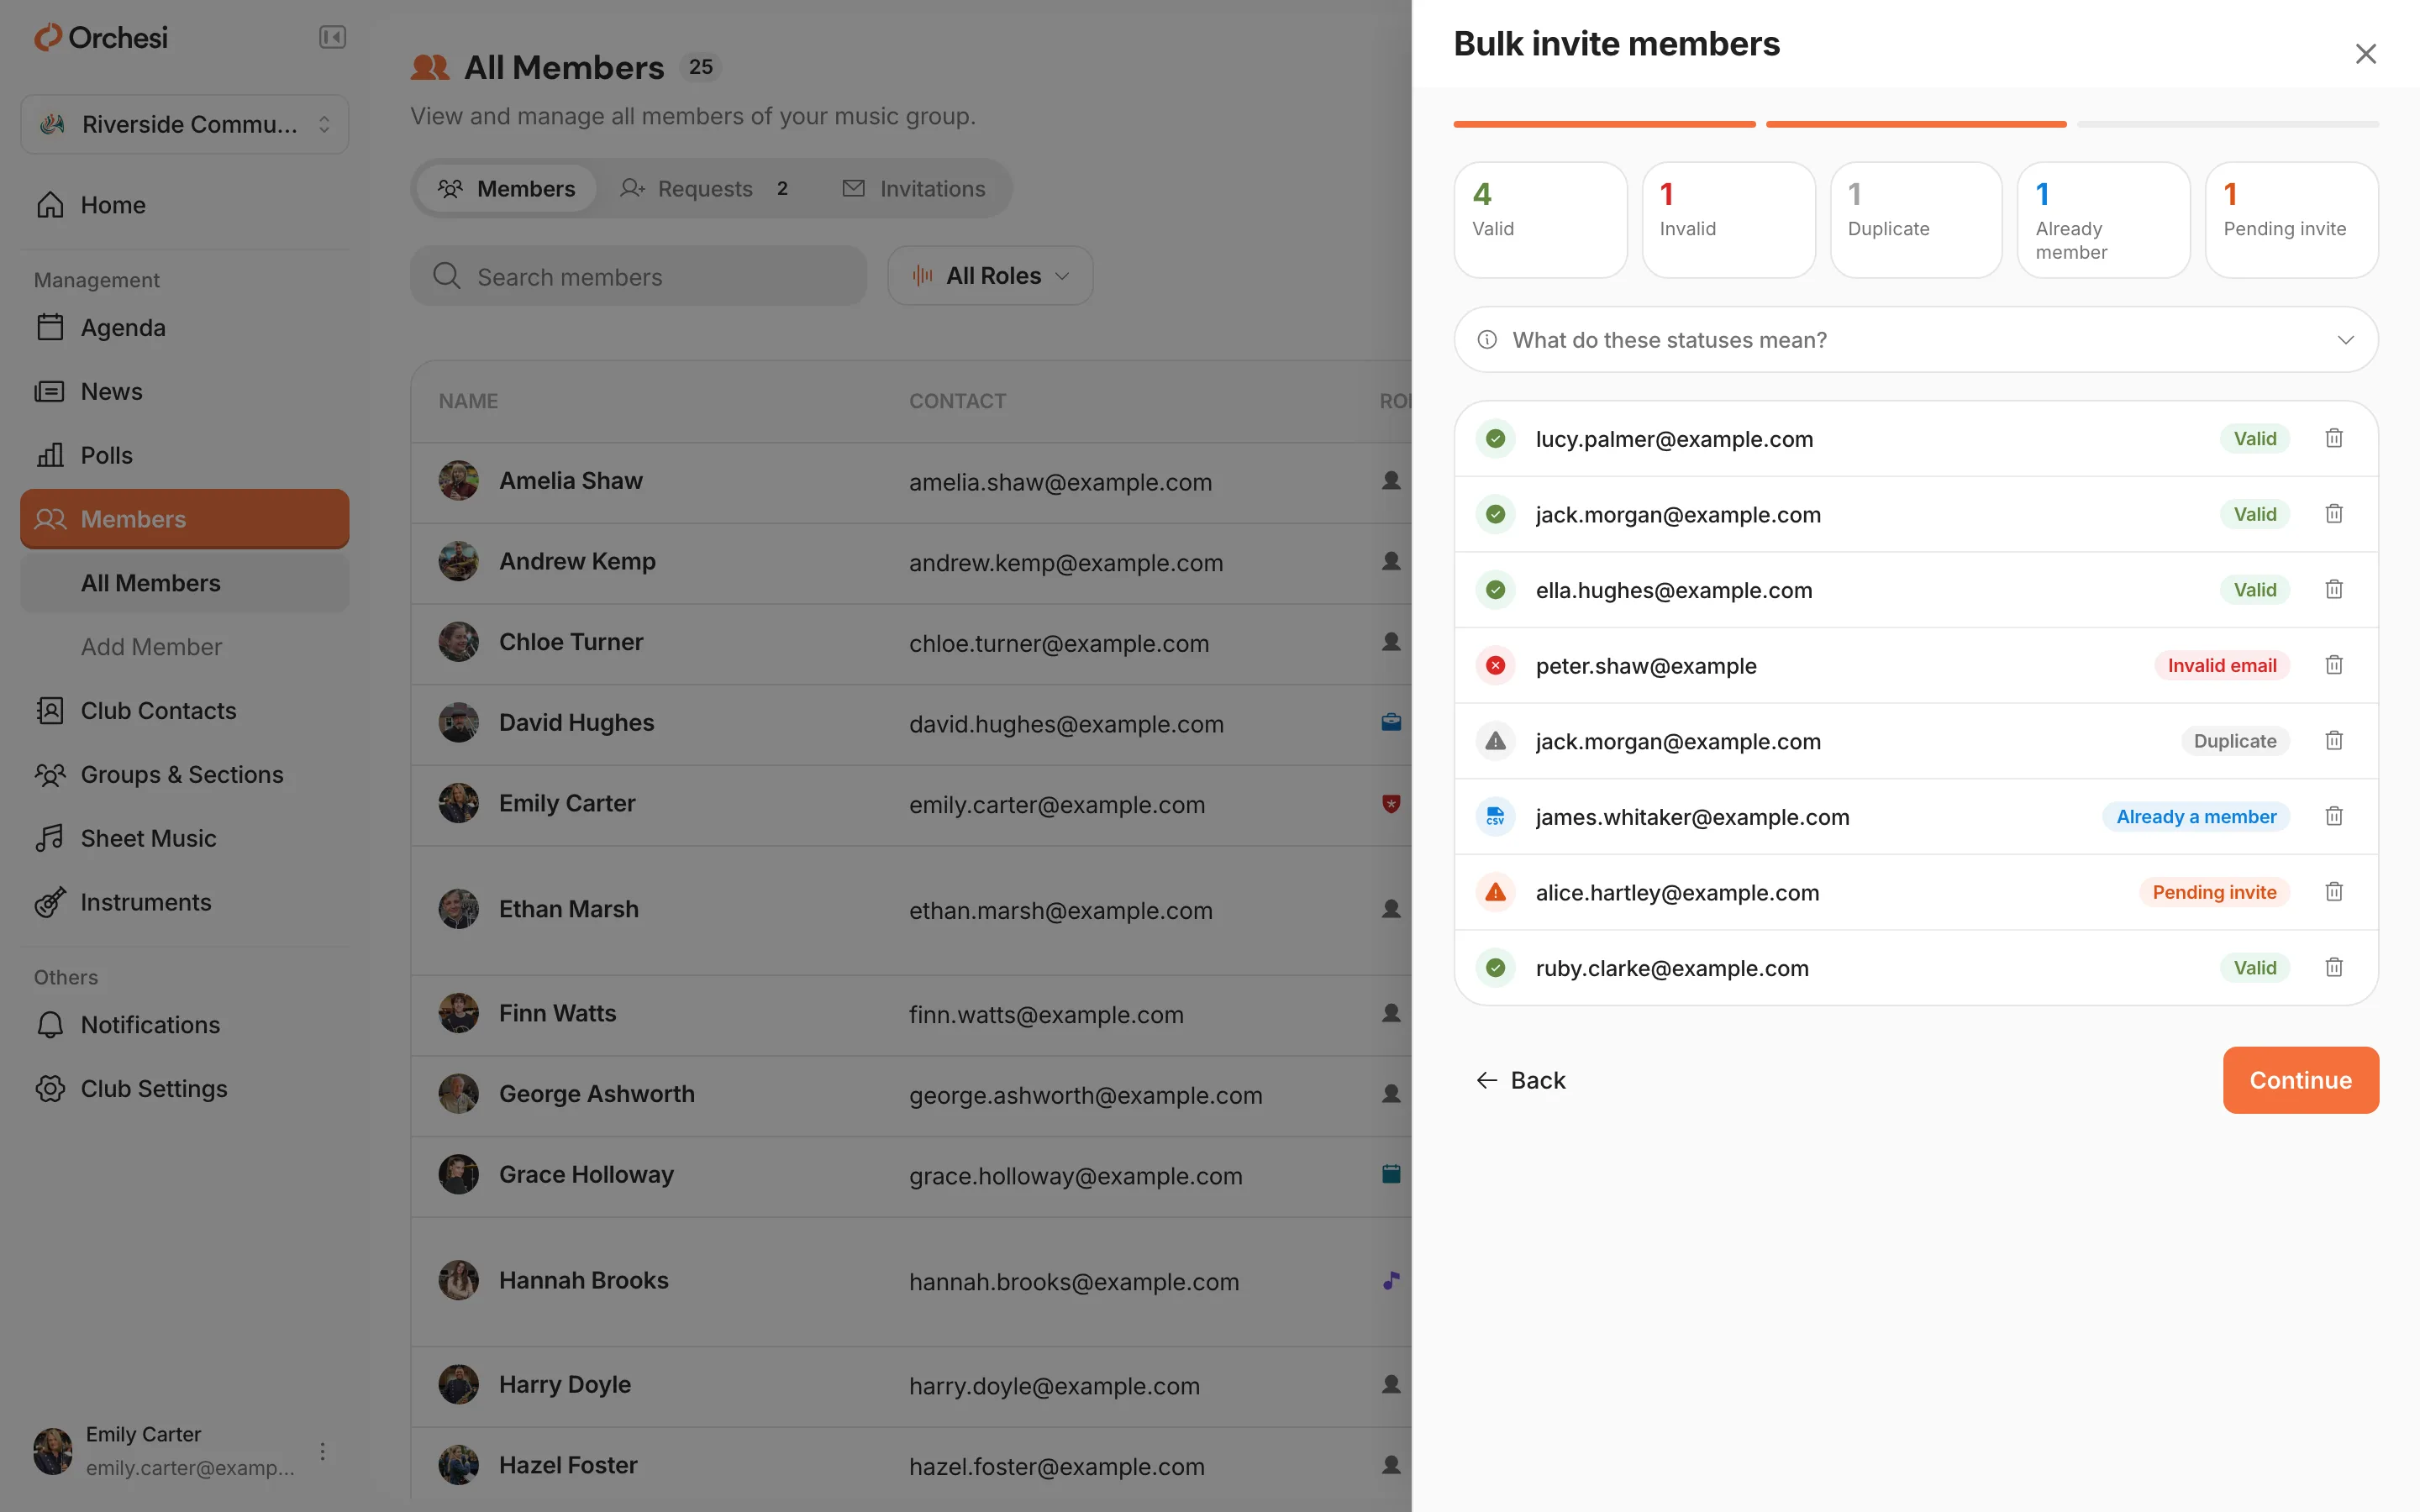Click the NAME column header

[468, 401]
